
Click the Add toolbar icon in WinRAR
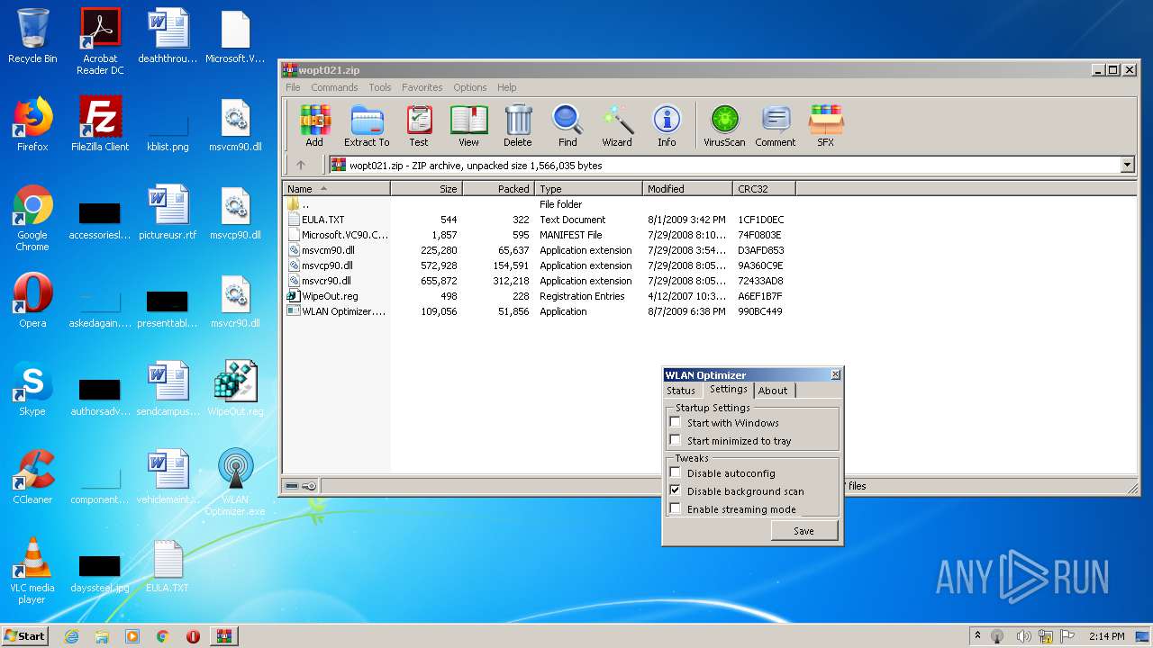pos(314,125)
